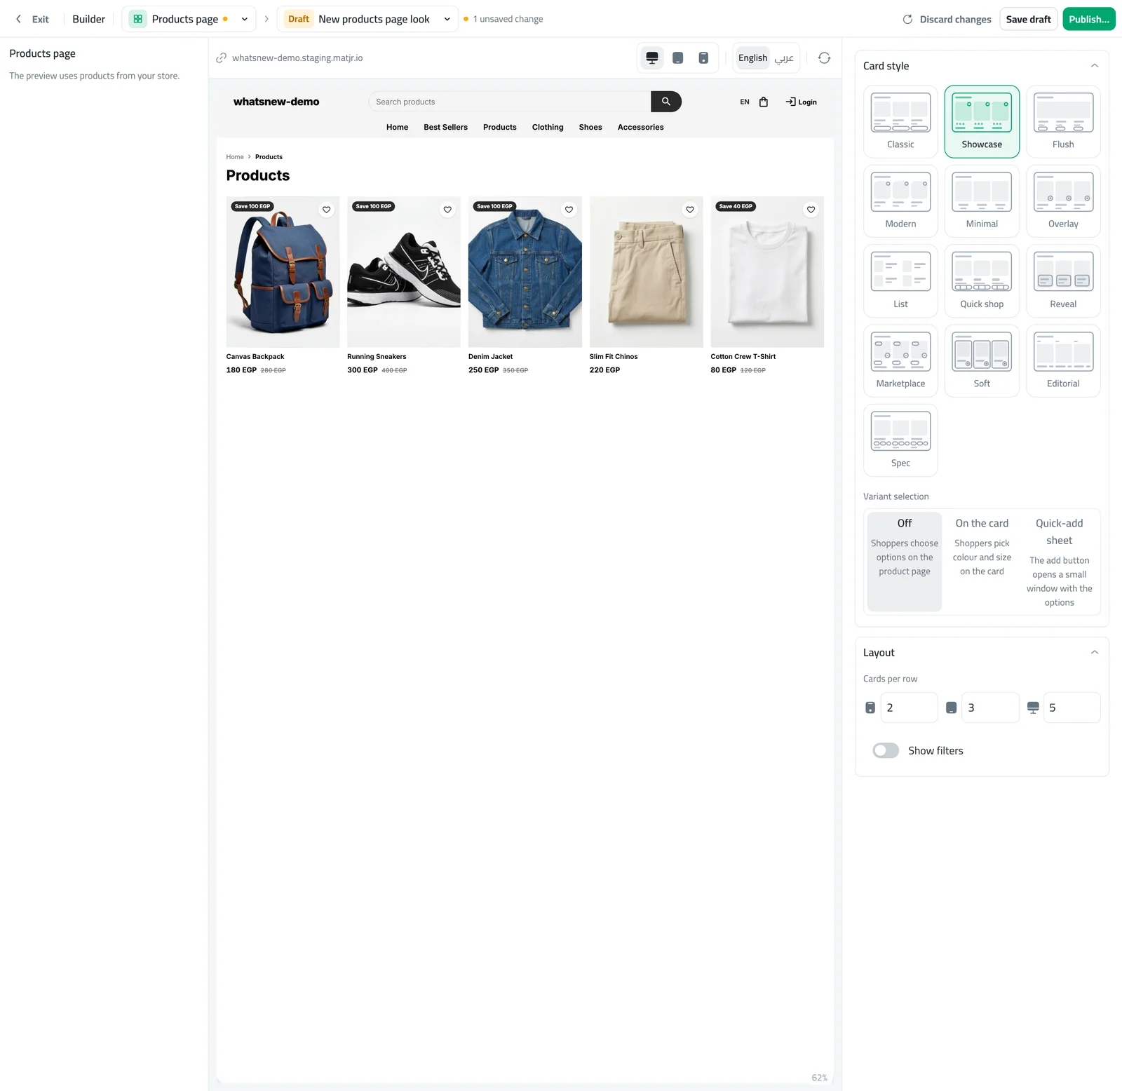
Task: Edit tablet cards per row field
Action: (990, 707)
